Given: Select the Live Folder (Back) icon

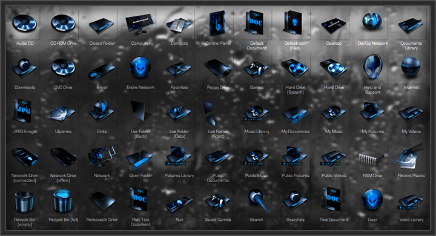Looking at the screenshot, I should pos(141,111).
